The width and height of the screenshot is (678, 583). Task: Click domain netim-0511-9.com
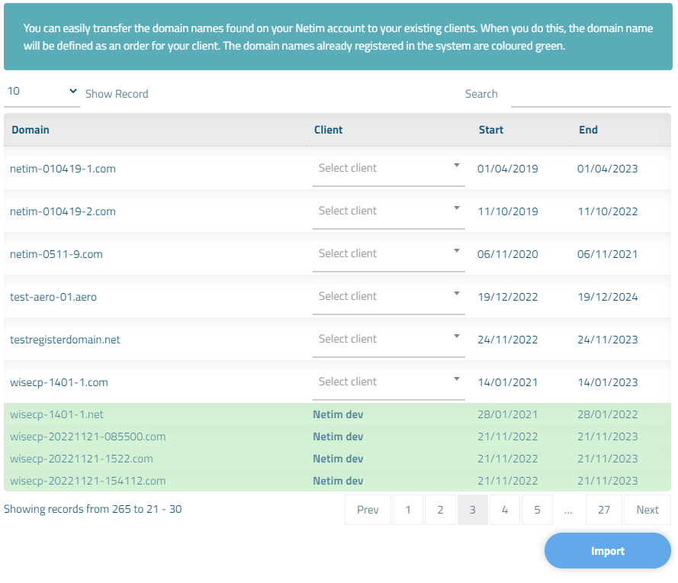(x=56, y=254)
